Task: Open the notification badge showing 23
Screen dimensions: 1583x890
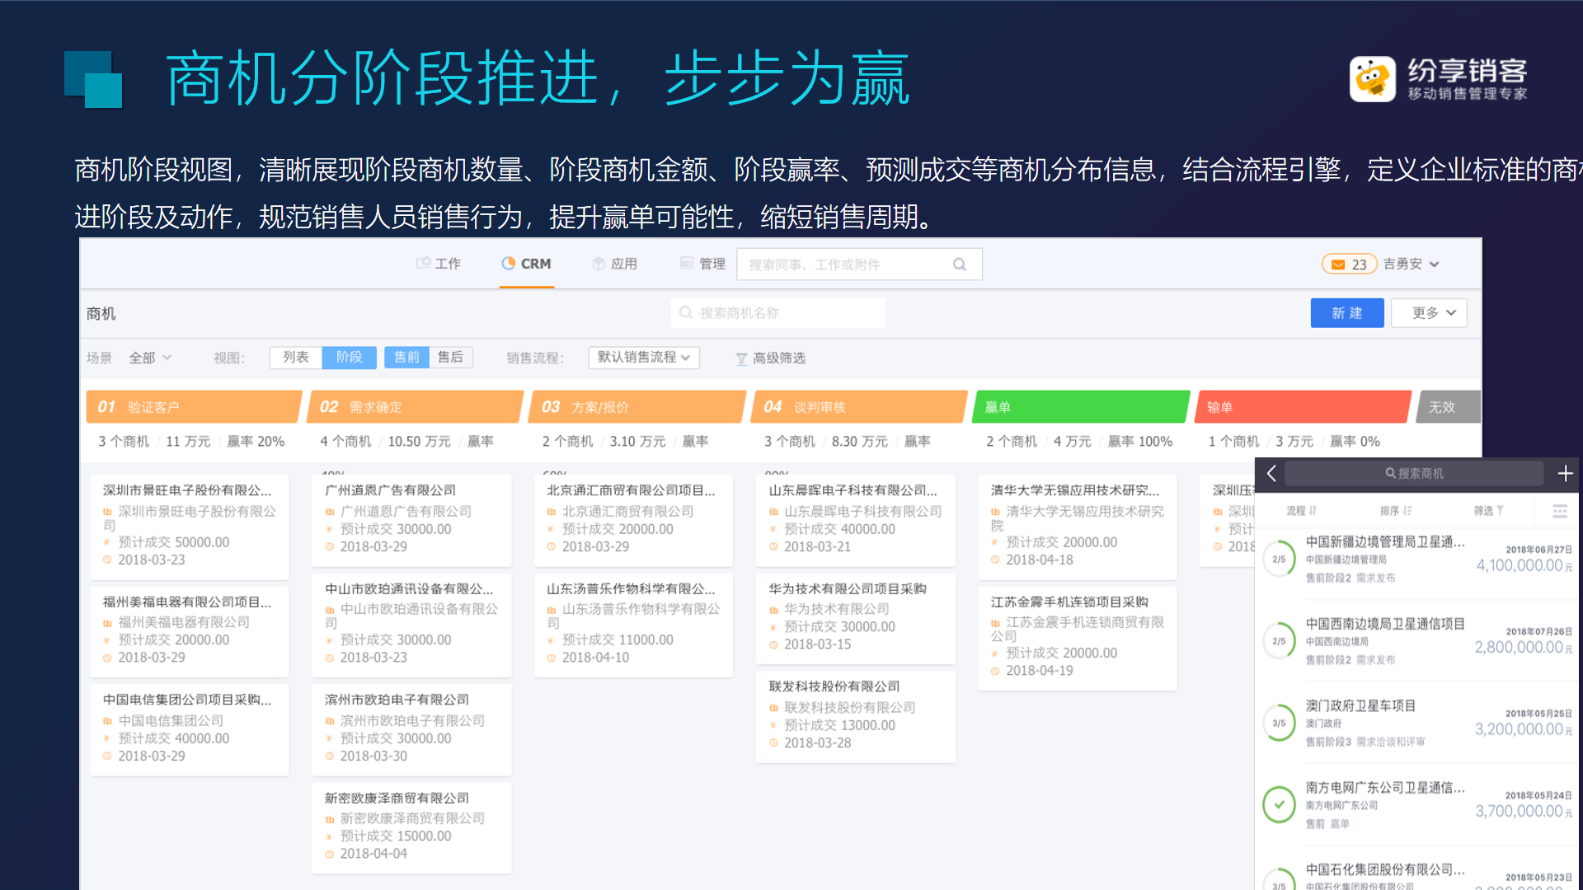Action: click(1350, 265)
